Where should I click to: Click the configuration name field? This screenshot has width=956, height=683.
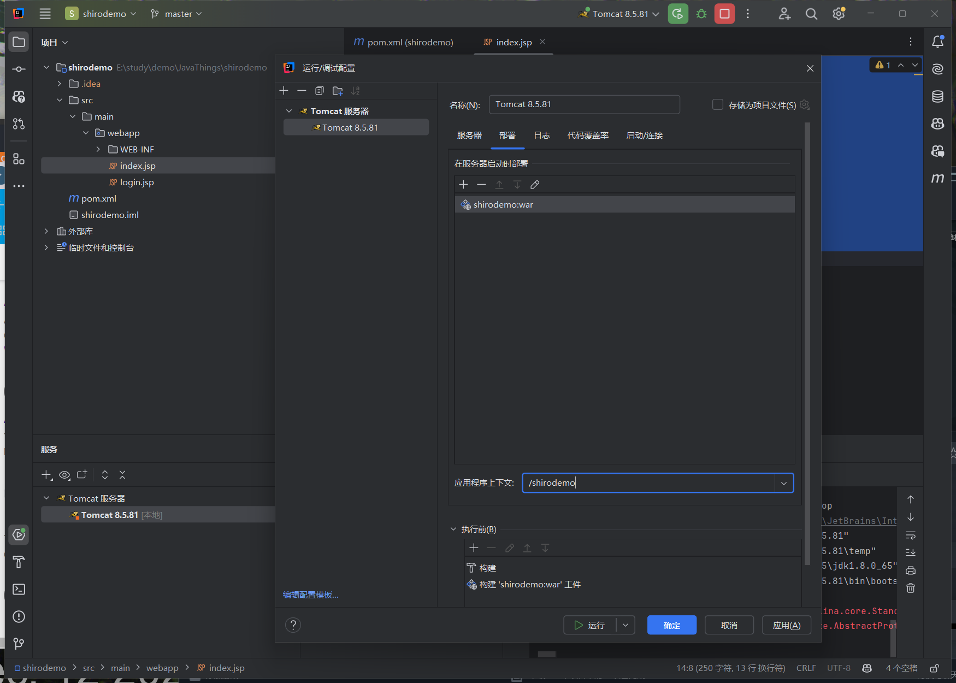[585, 104]
